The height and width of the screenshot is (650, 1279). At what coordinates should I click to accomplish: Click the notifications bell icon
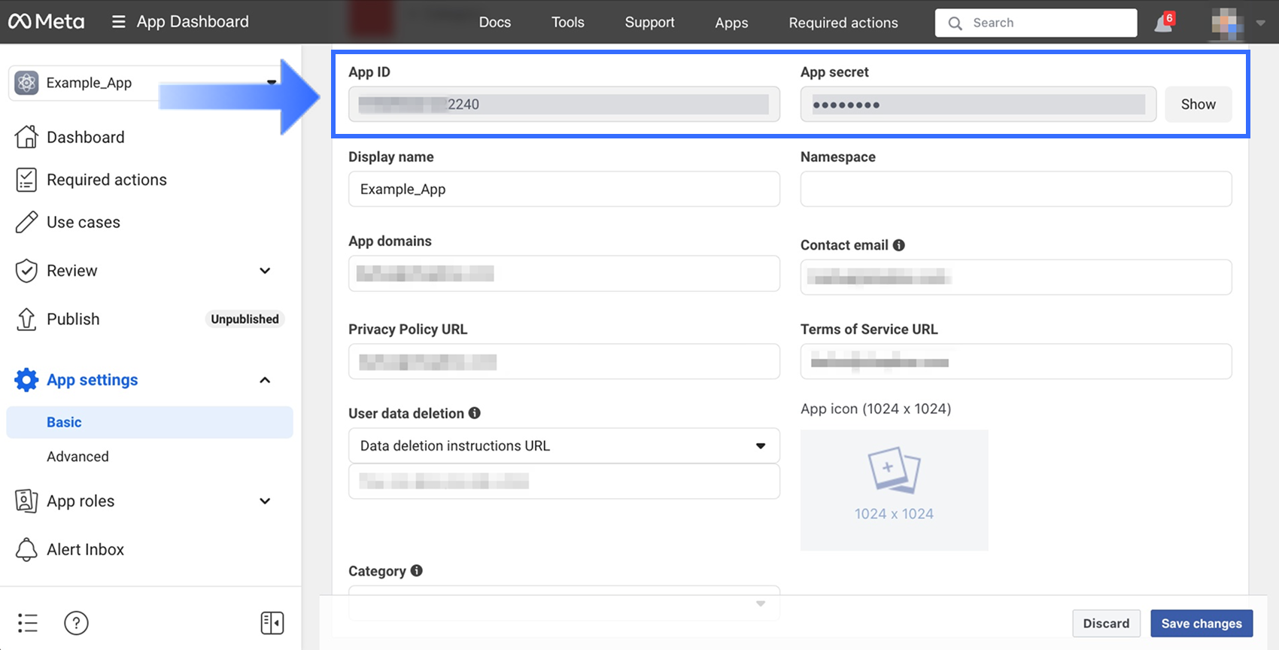click(x=1162, y=23)
